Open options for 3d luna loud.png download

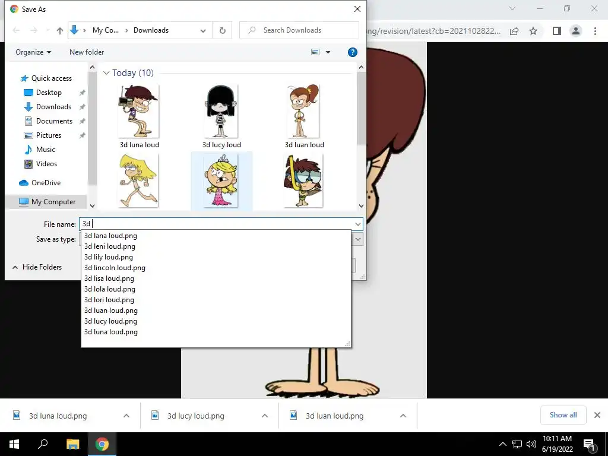click(126, 416)
